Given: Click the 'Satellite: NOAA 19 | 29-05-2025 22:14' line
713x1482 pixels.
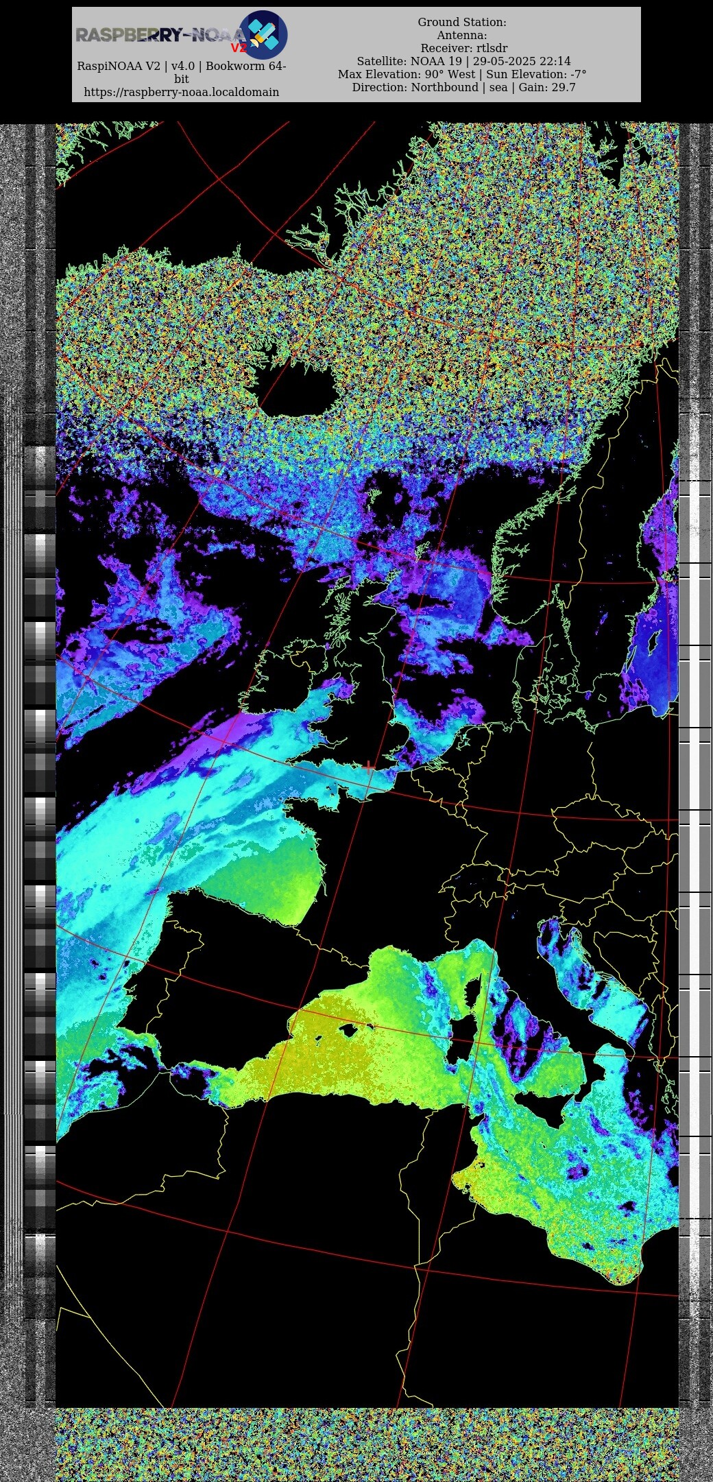Looking at the screenshot, I should 463,61.
